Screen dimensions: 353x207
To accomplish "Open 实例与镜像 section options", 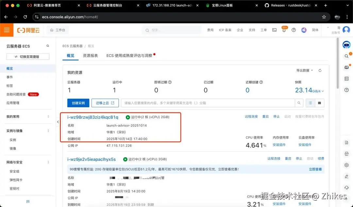I will point(48,130).
